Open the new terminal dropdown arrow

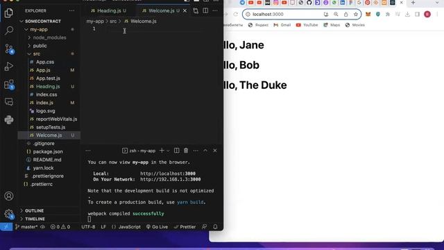tap(168, 151)
